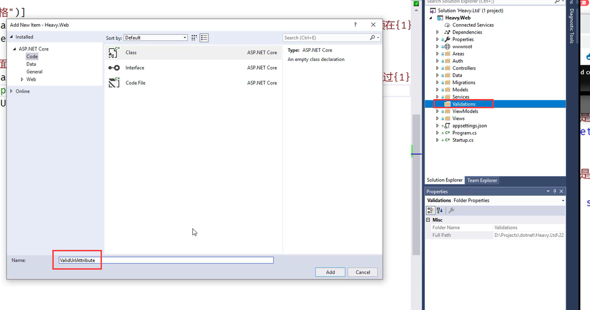Cancel the Add New Item dialog
This screenshot has width=590, height=310.
362,272
